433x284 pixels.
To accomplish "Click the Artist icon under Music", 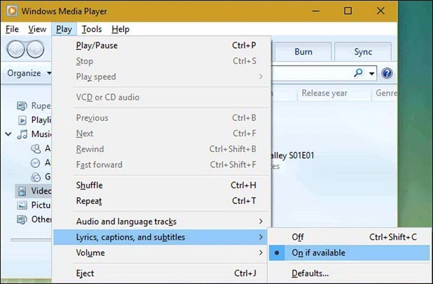I will coord(35,149).
